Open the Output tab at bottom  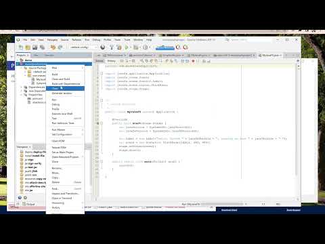click(x=28, y=204)
